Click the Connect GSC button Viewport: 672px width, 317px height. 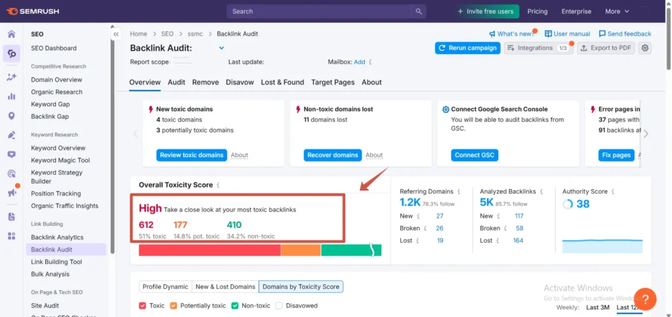[x=474, y=155]
